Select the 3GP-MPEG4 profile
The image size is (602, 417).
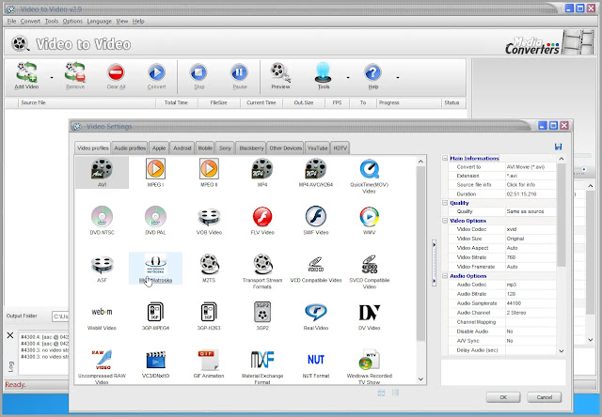point(155,317)
